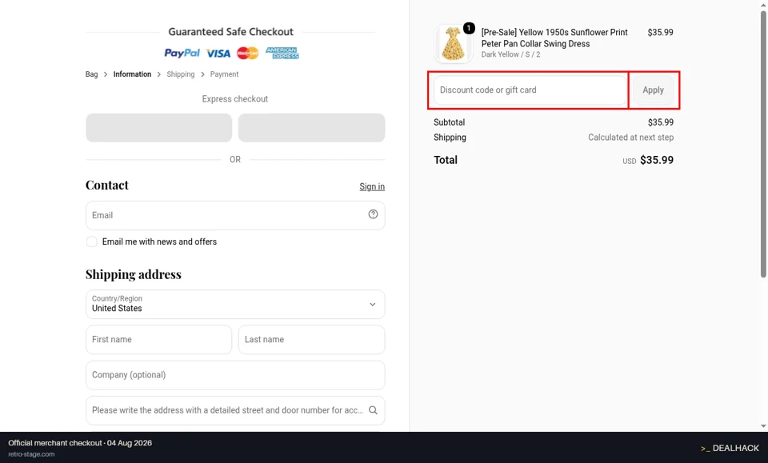Select the Shipping breadcrumb step
Viewport: 768px width, 463px height.
pyautogui.click(x=180, y=74)
